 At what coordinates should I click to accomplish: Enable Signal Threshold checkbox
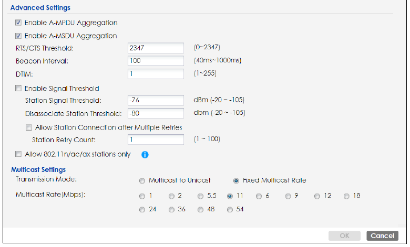(19, 89)
